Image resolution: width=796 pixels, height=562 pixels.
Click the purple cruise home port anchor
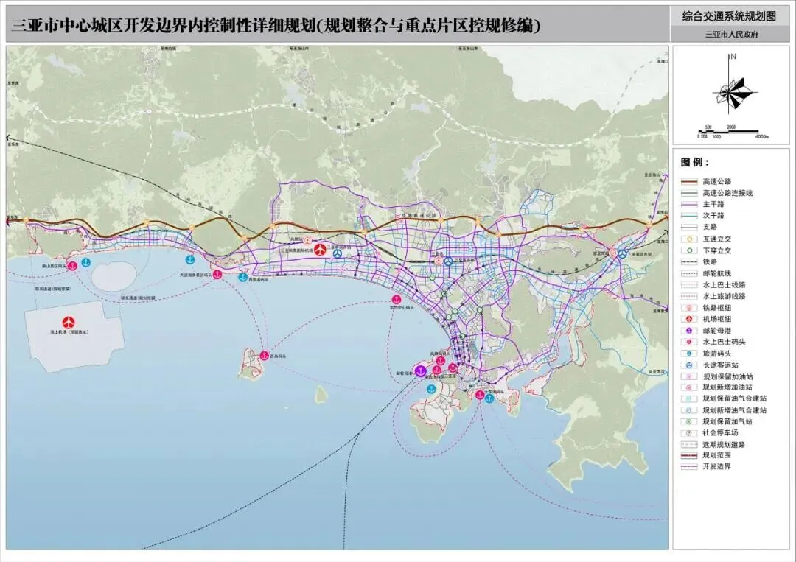(x=420, y=370)
